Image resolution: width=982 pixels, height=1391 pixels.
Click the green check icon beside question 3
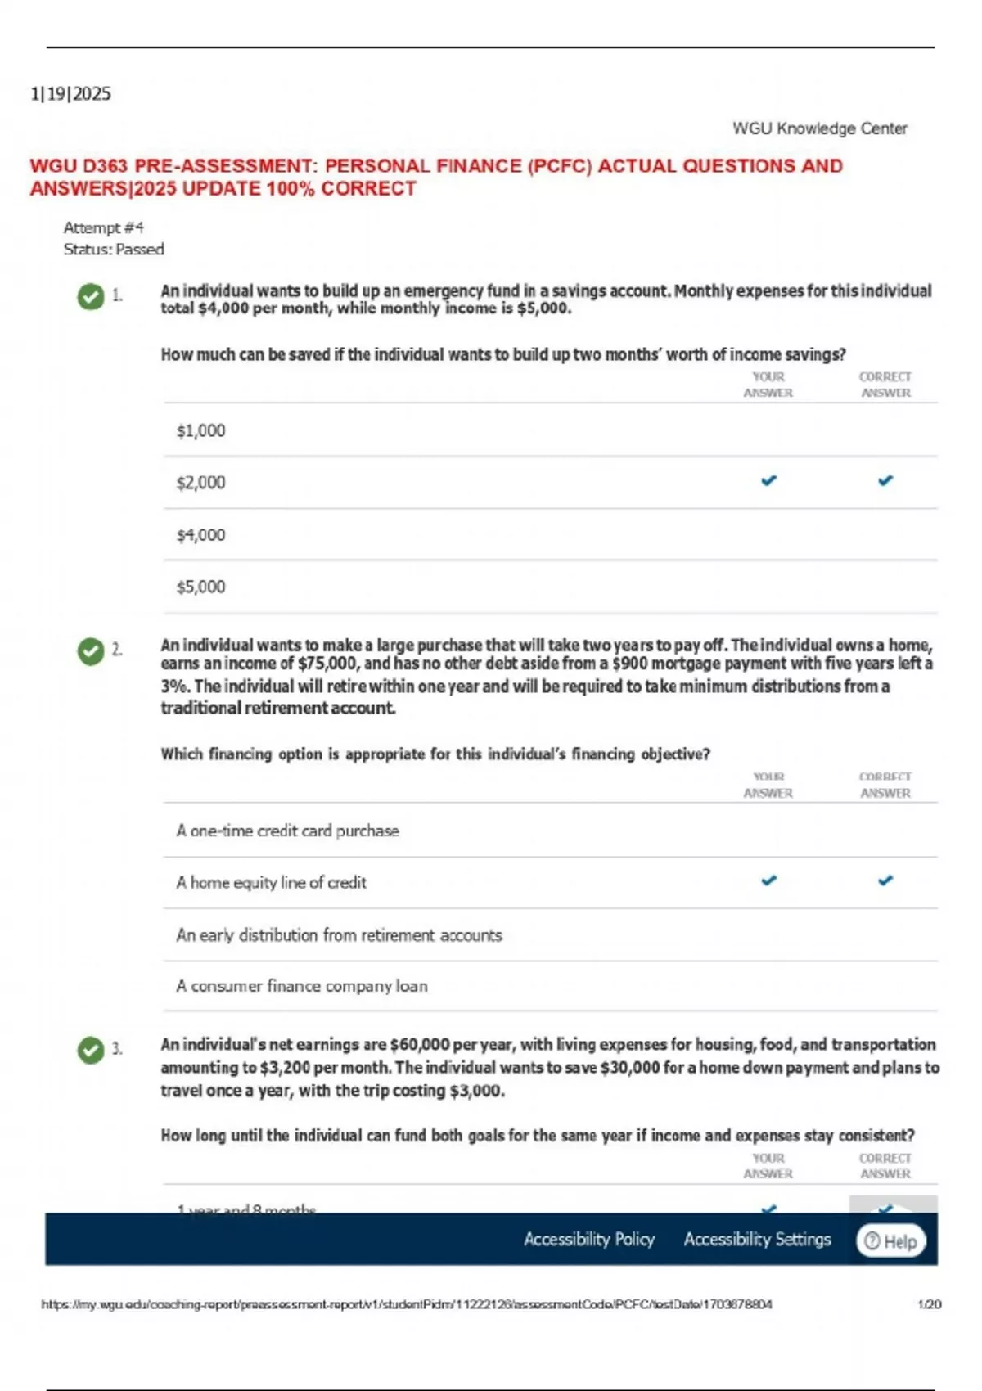91,1050
